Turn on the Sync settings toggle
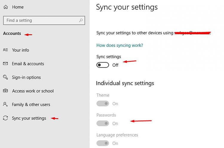The image size is (224, 148). point(102,65)
